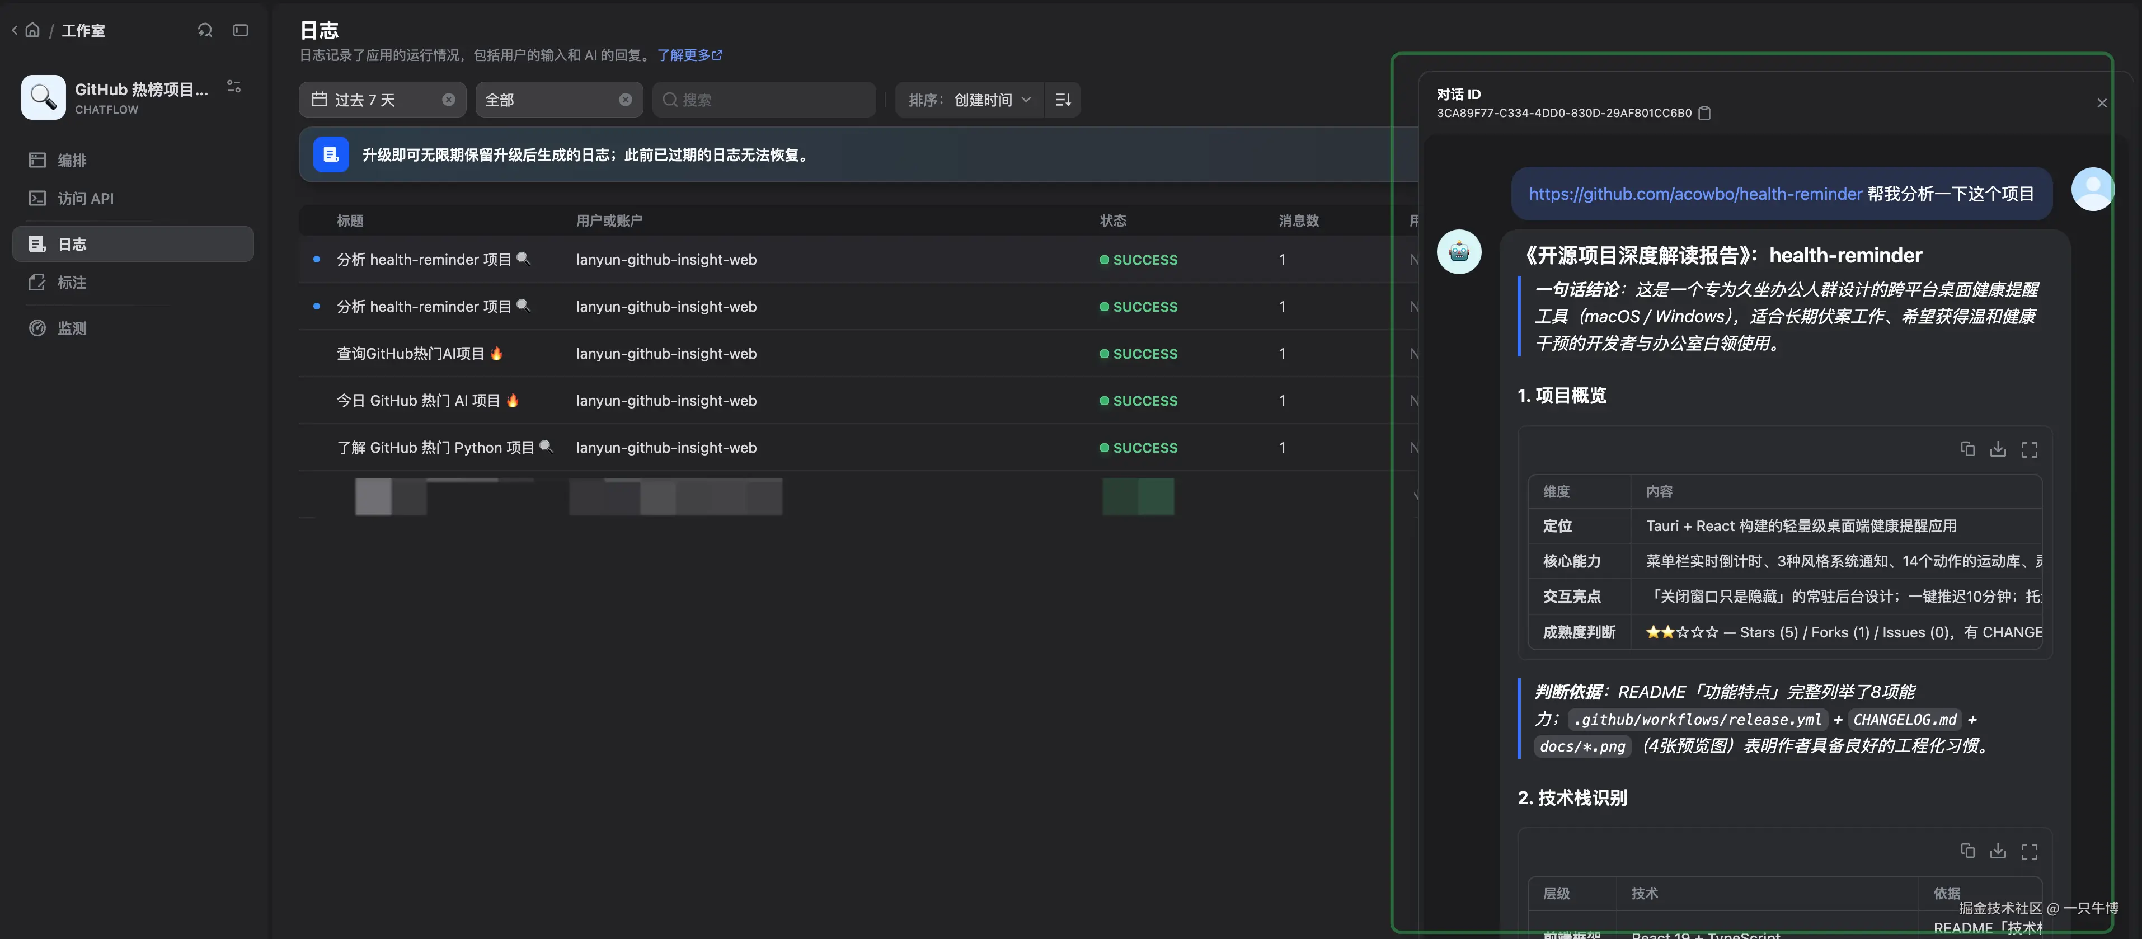Expand 技术栈识别 table to fullscreen

pos(2029,851)
